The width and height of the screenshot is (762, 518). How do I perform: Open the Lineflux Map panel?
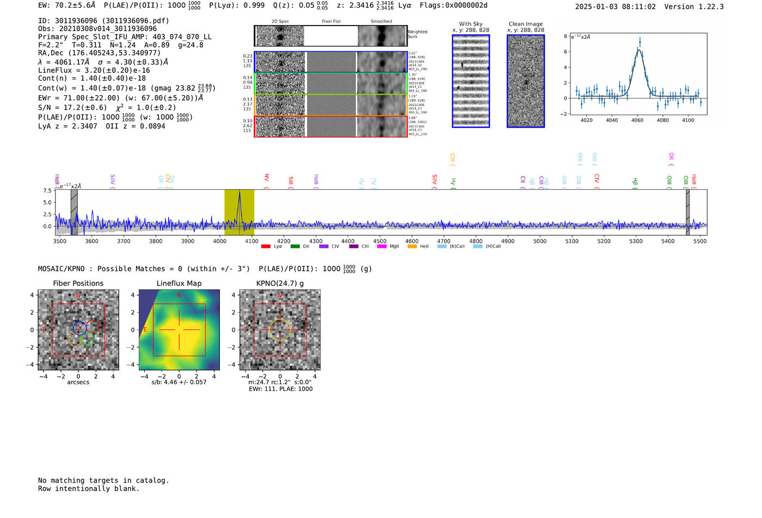179,330
